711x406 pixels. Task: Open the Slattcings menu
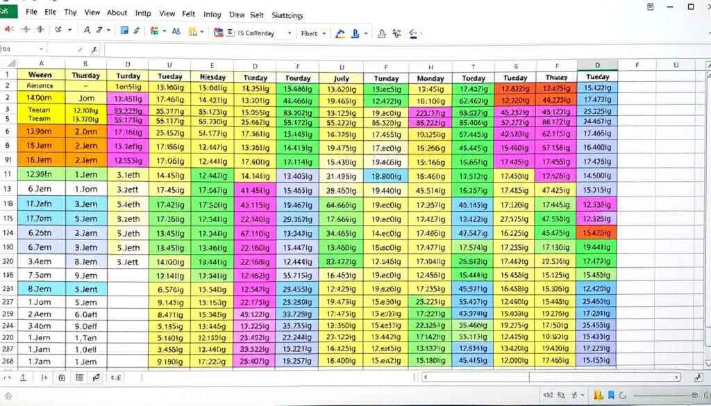point(287,14)
